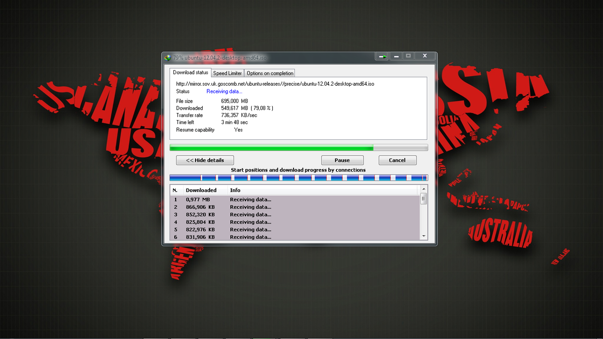Image resolution: width=603 pixels, height=339 pixels.
Task: Click the time left value 3 min 48 sec
Action: click(235, 122)
